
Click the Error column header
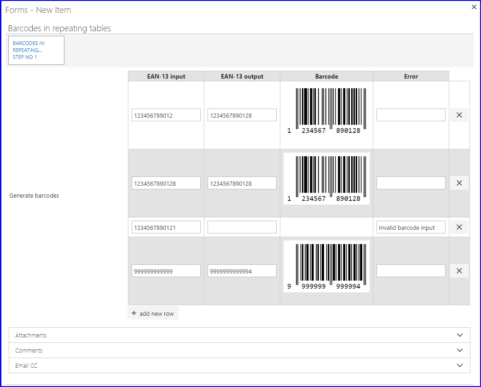[411, 76]
